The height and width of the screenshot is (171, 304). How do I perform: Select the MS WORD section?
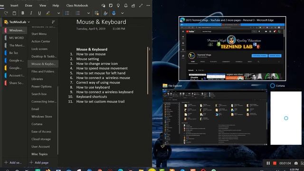[x=15, y=38]
